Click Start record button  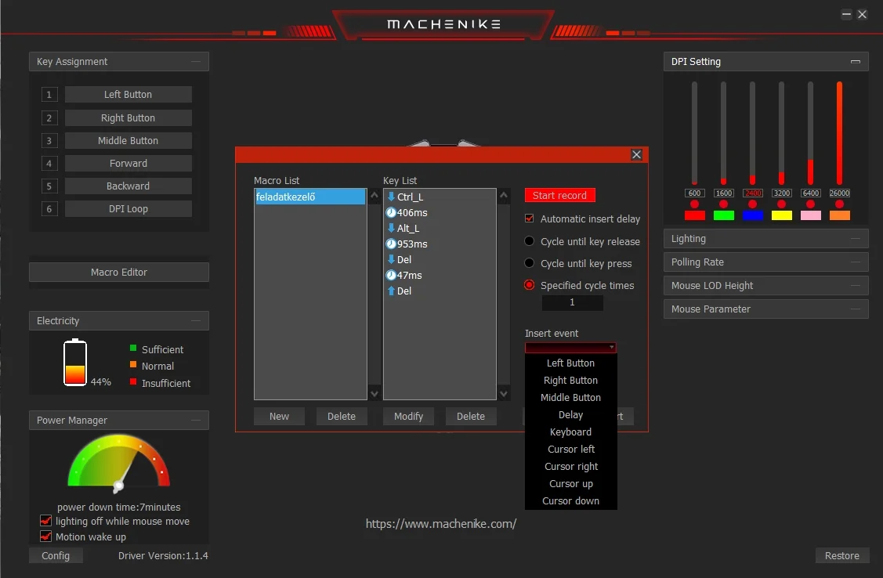click(559, 195)
